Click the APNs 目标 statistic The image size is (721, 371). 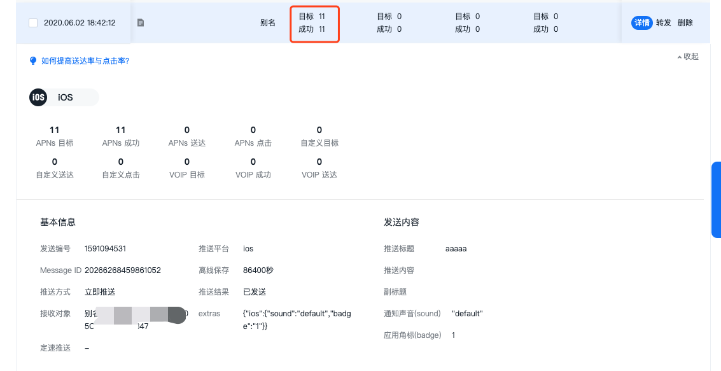[55, 136]
